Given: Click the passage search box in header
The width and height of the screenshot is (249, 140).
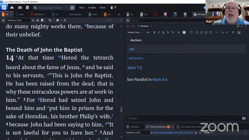Looking at the screenshot, I should tap(51, 8).
